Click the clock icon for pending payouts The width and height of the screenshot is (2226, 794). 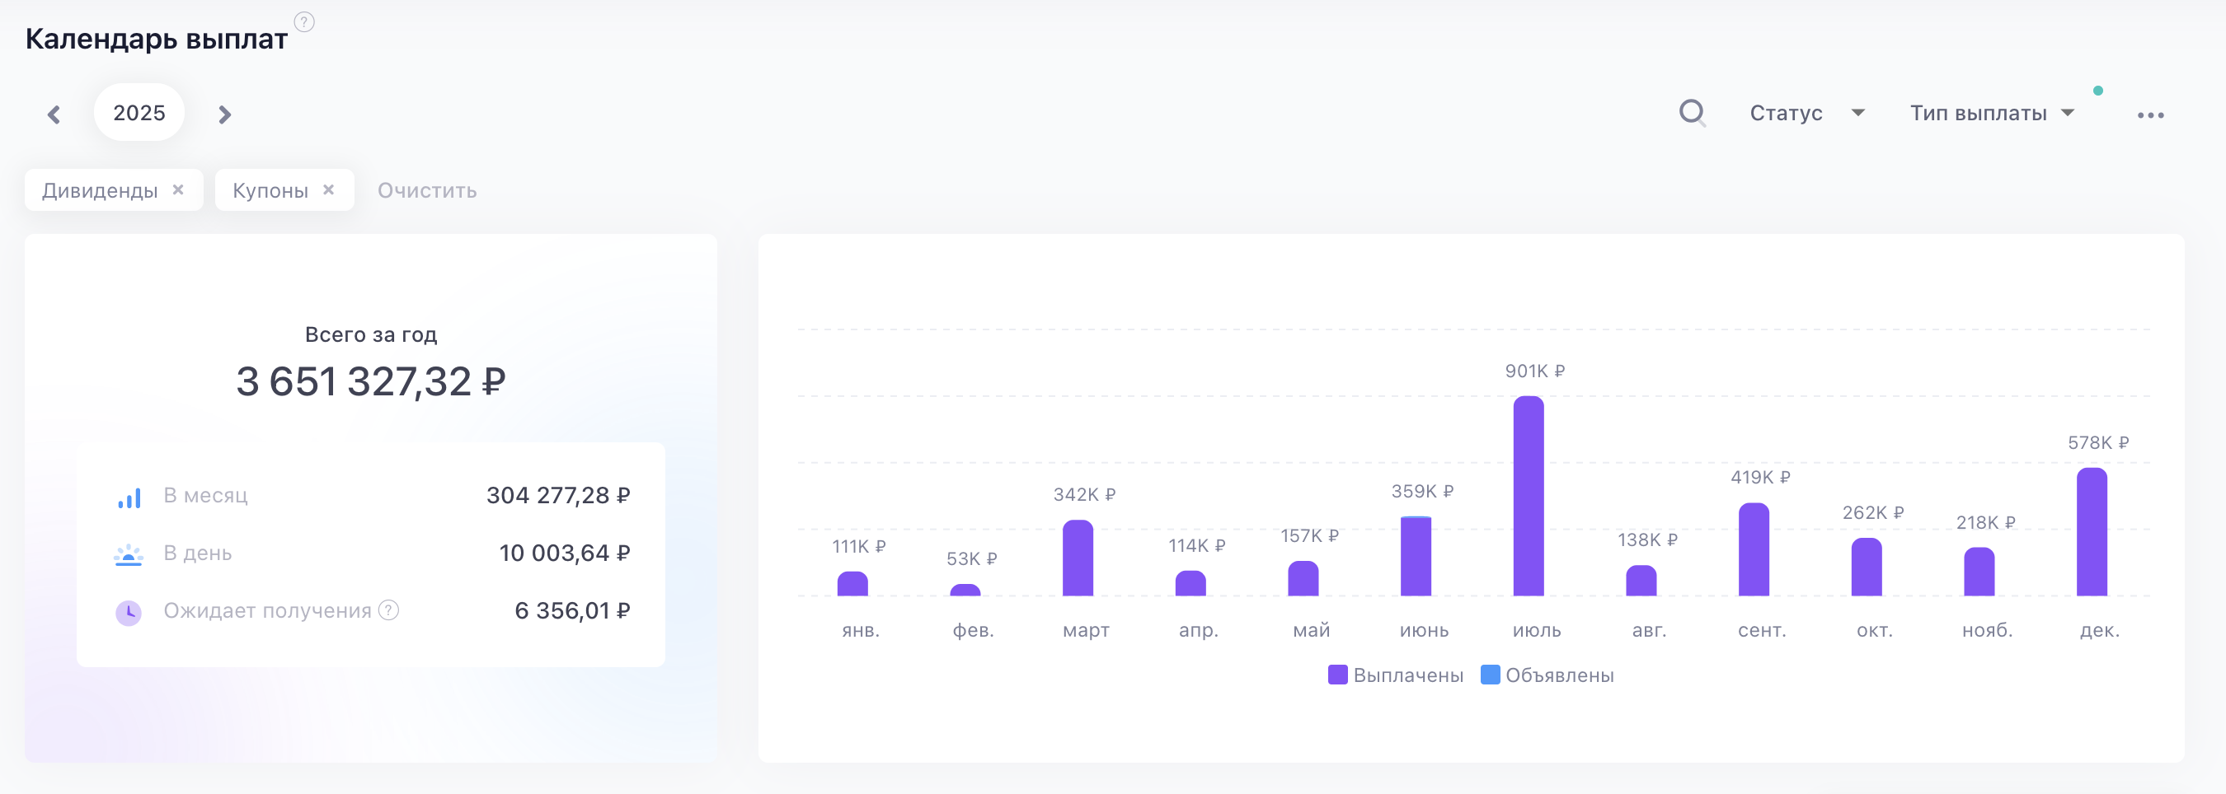click(x=129, y=612)
